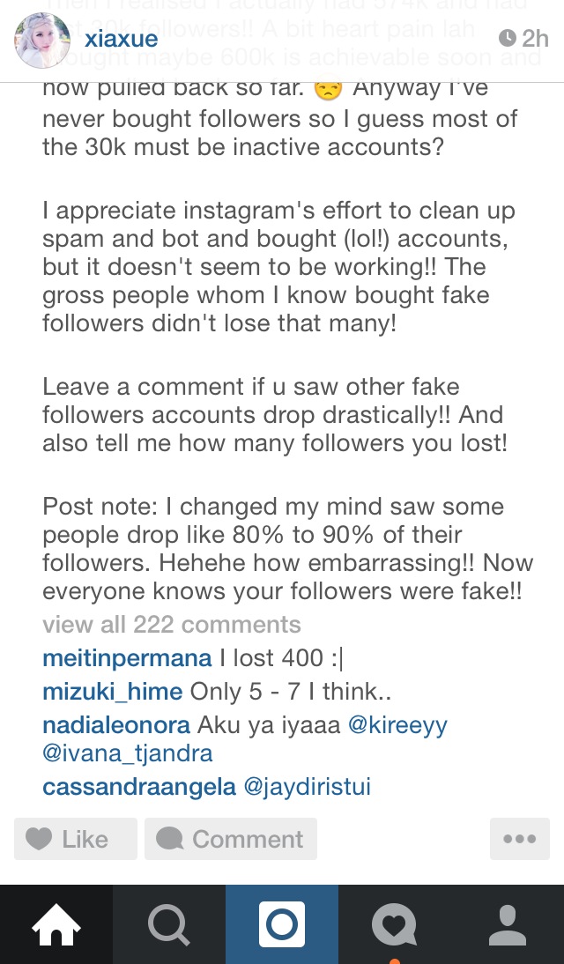
Task: Open the @ivana_tjandra mention
Action: click(128, 753)
